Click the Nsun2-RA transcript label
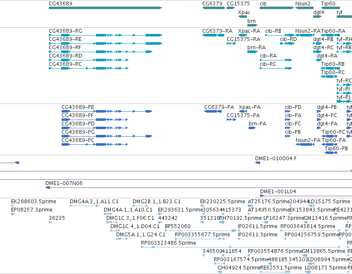This screenshot has height=274, width=352. (x=308, y=31)
